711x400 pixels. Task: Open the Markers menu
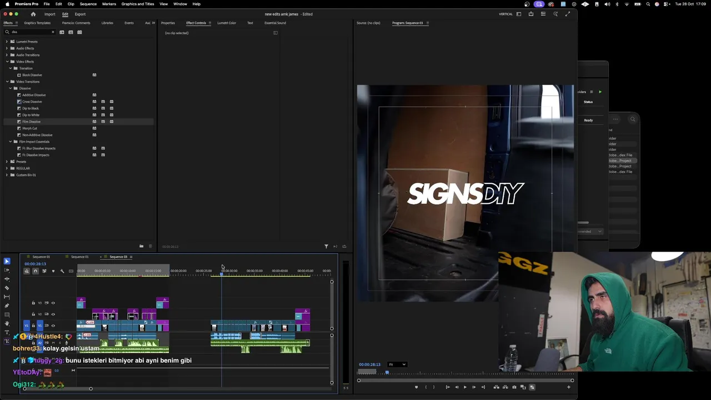coord(109,4)
